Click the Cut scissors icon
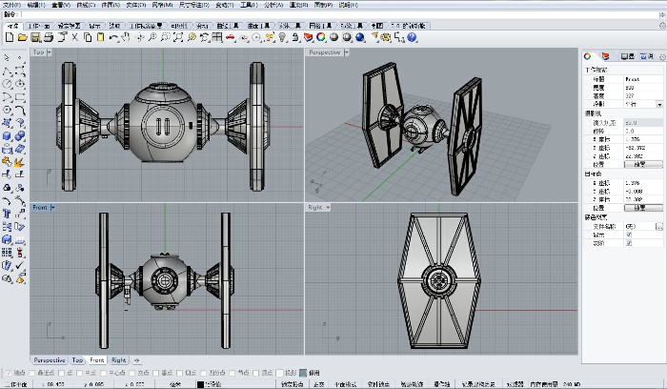The image size is (667, 389). pos(75,37)
